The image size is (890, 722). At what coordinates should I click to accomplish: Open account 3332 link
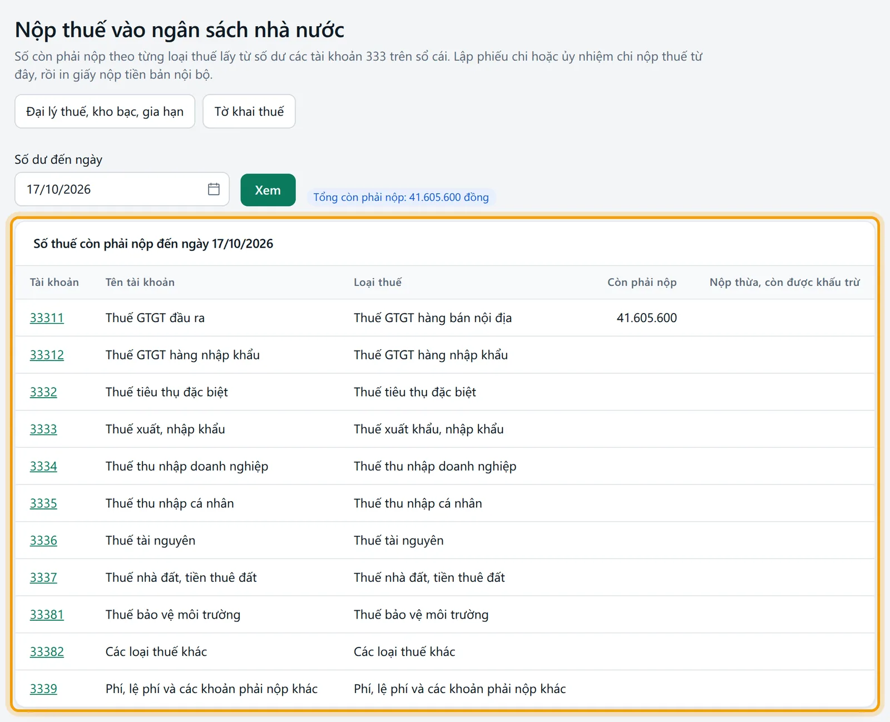click(x=43, y=392)
